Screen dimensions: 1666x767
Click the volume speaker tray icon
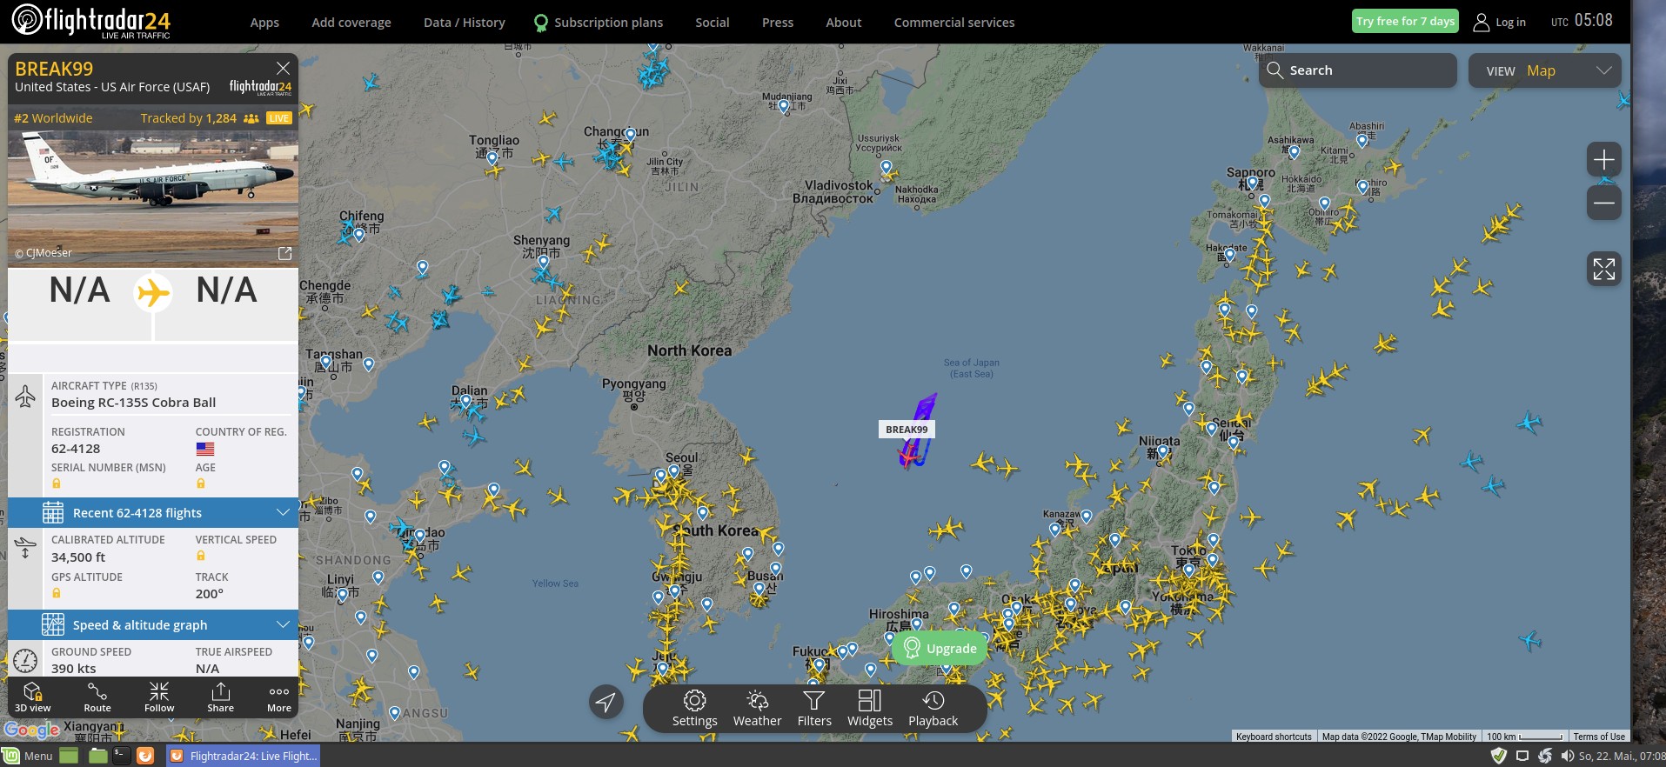pos(1567,756)
